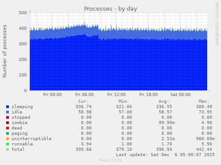Click the 'Munin 2.0.73' footer text

110,160
